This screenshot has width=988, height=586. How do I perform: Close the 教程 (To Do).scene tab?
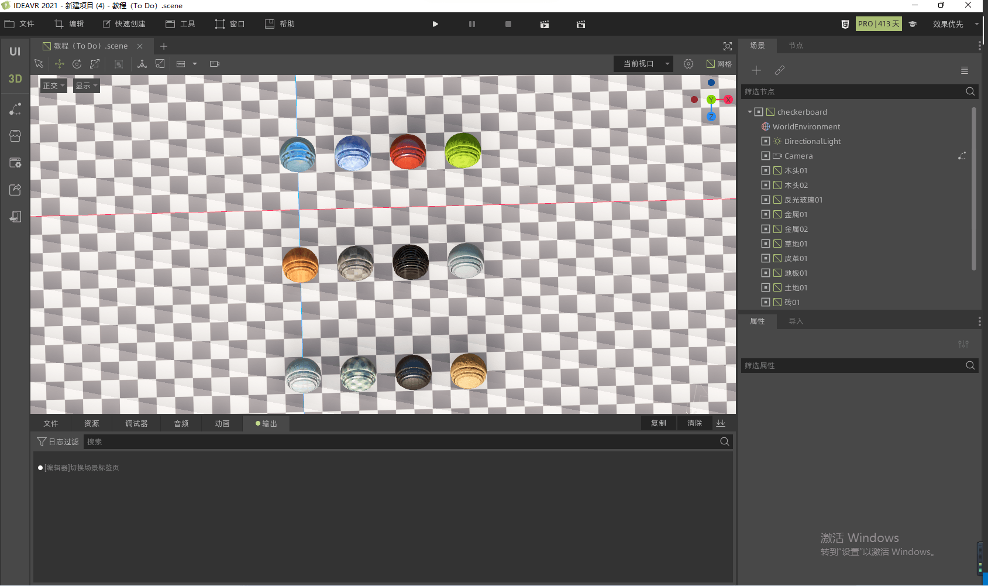tap(140, 46)
